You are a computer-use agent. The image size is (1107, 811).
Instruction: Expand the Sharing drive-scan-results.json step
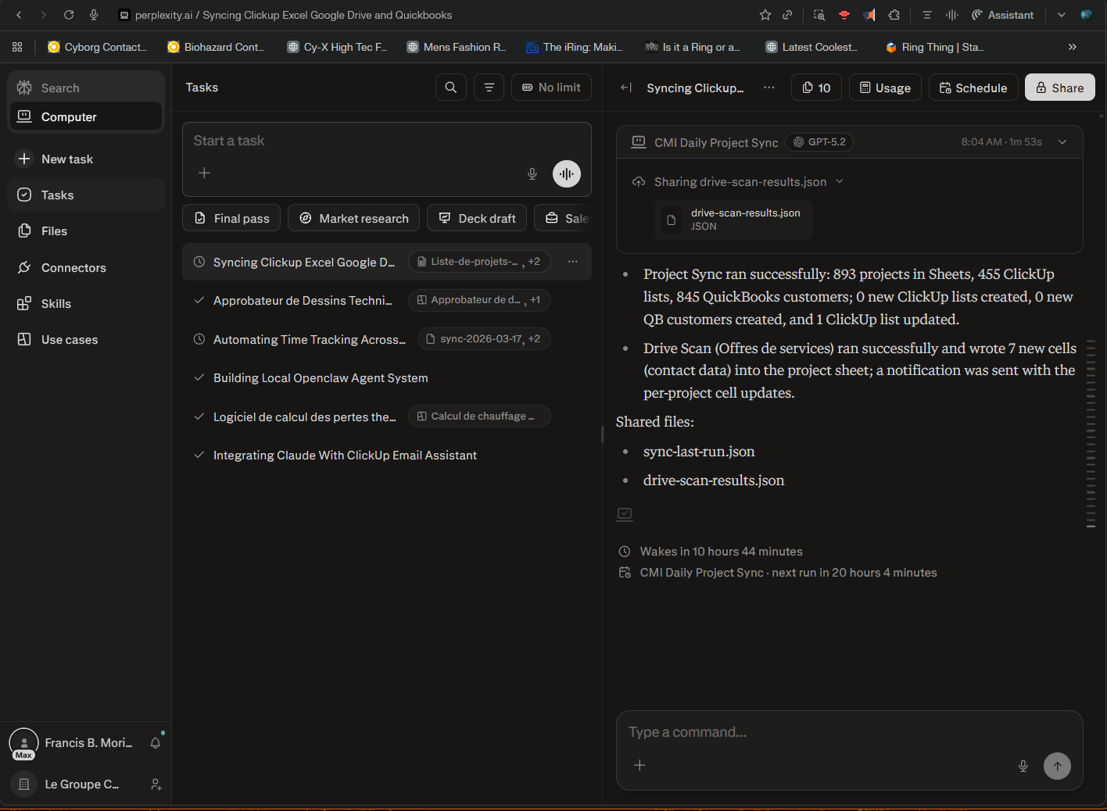[x=840, y=182]
